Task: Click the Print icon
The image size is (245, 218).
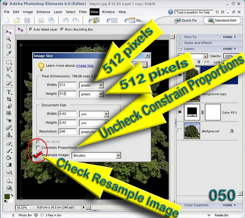Action: (41, 20)
